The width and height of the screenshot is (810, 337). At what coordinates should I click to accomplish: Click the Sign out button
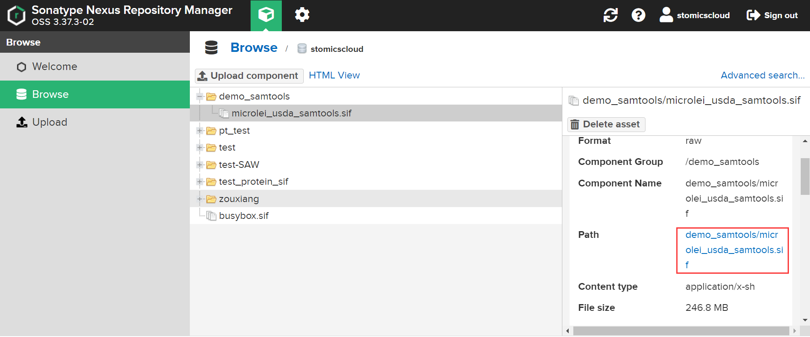click(x=772, y=15)
